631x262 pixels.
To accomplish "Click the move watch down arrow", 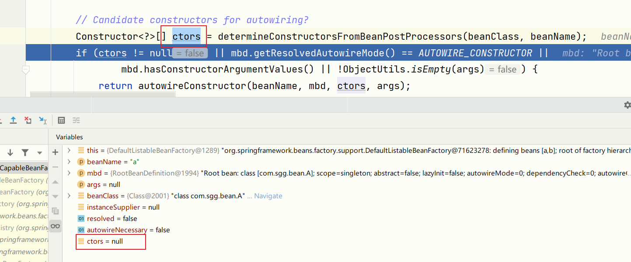I will pos(55,196).
